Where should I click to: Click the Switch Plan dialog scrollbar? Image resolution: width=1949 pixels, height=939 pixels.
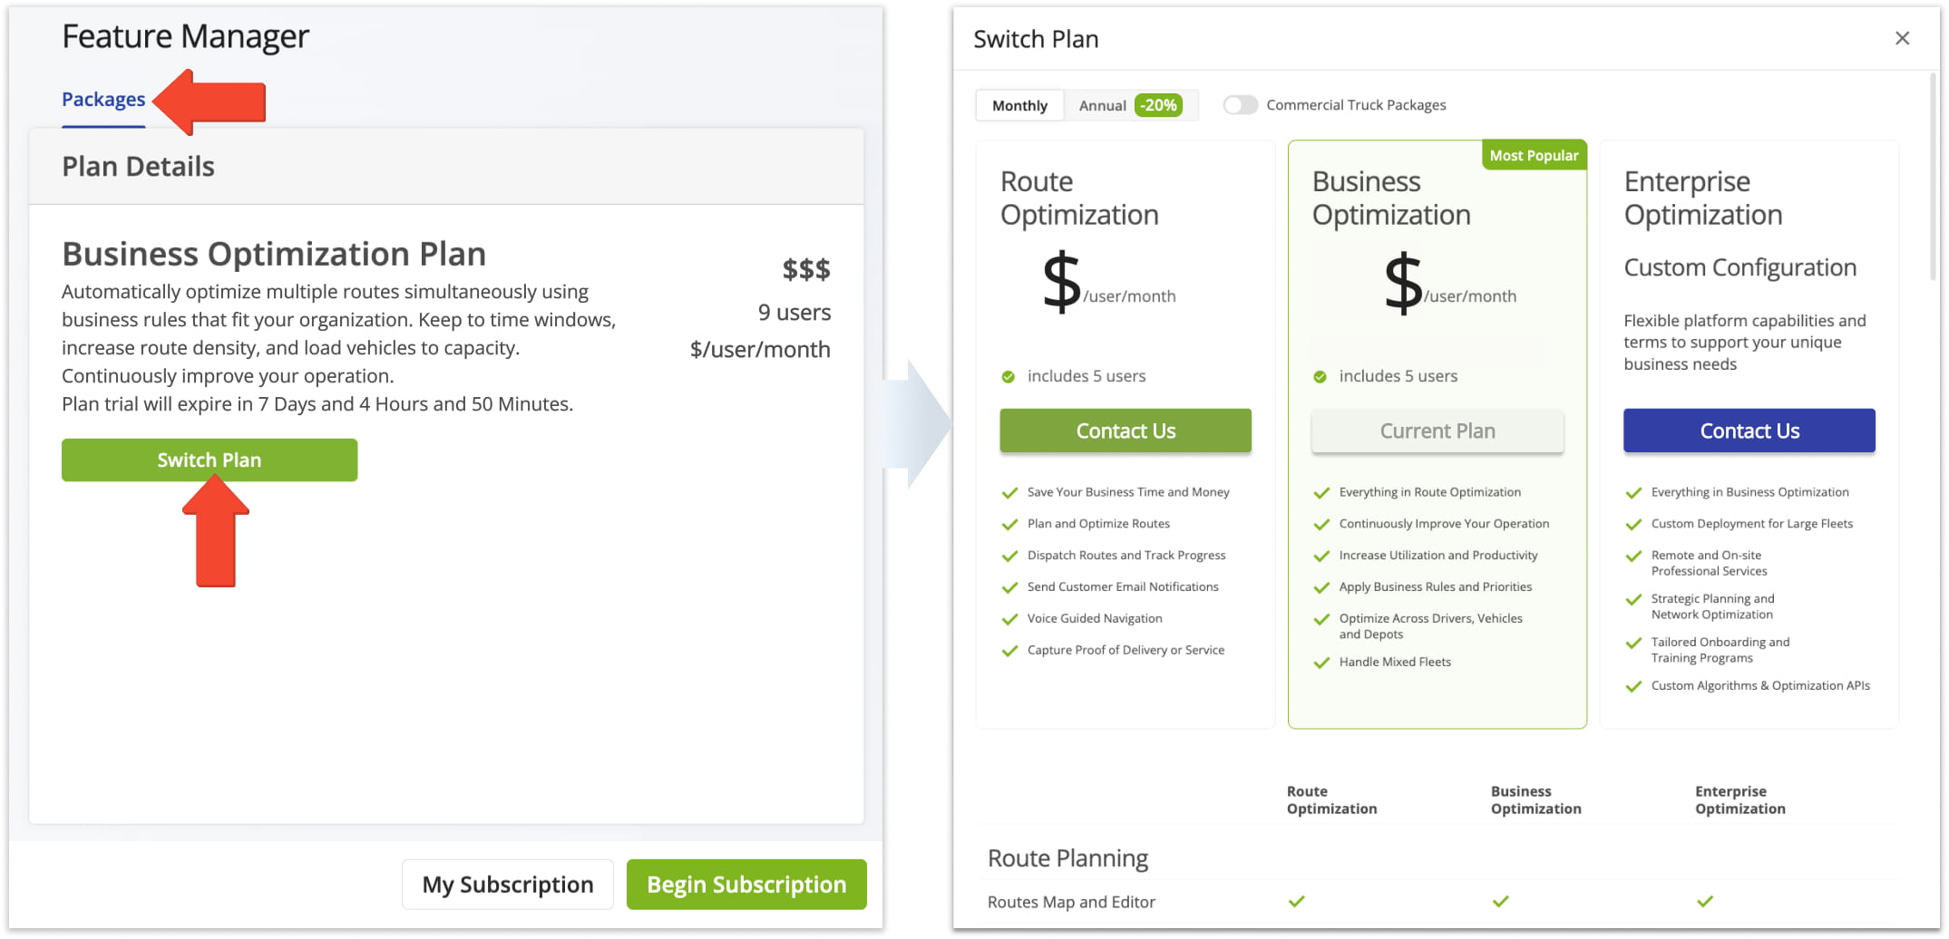1933,181
